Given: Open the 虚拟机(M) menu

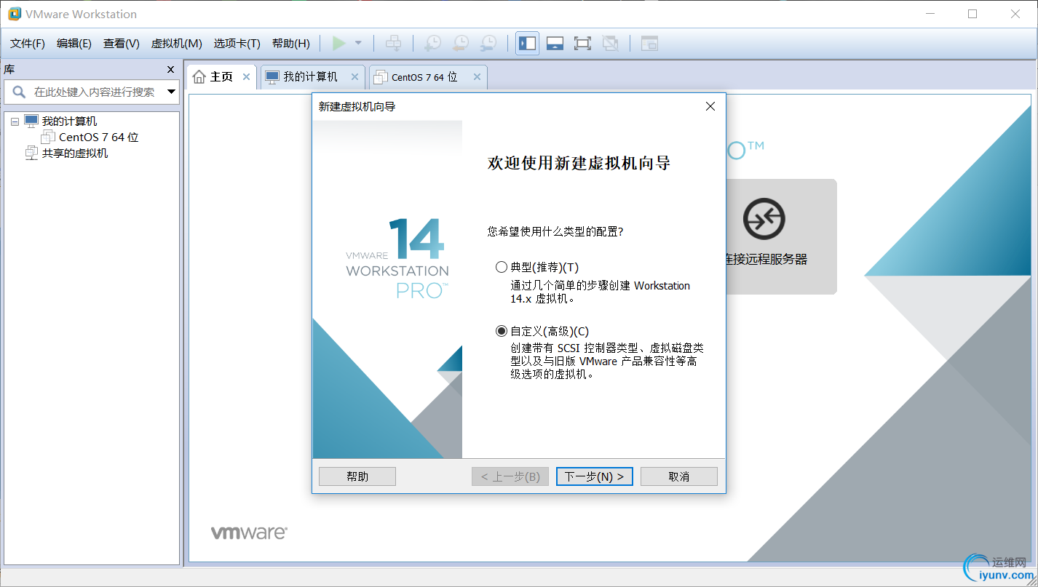Looking at the screenshot, I should click(176, 44).
